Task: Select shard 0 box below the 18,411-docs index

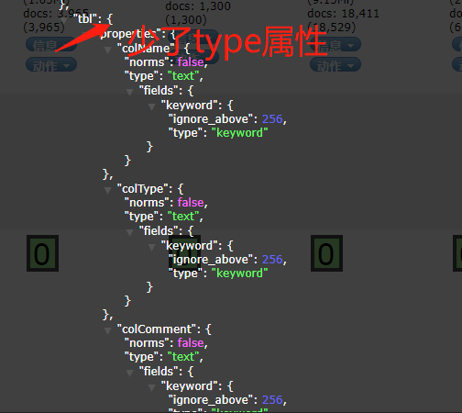Action: pyautogui.click(x=326, y=253)
